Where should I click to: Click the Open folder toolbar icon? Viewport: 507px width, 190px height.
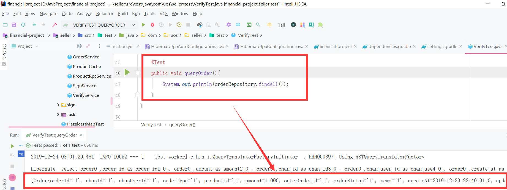5,25
